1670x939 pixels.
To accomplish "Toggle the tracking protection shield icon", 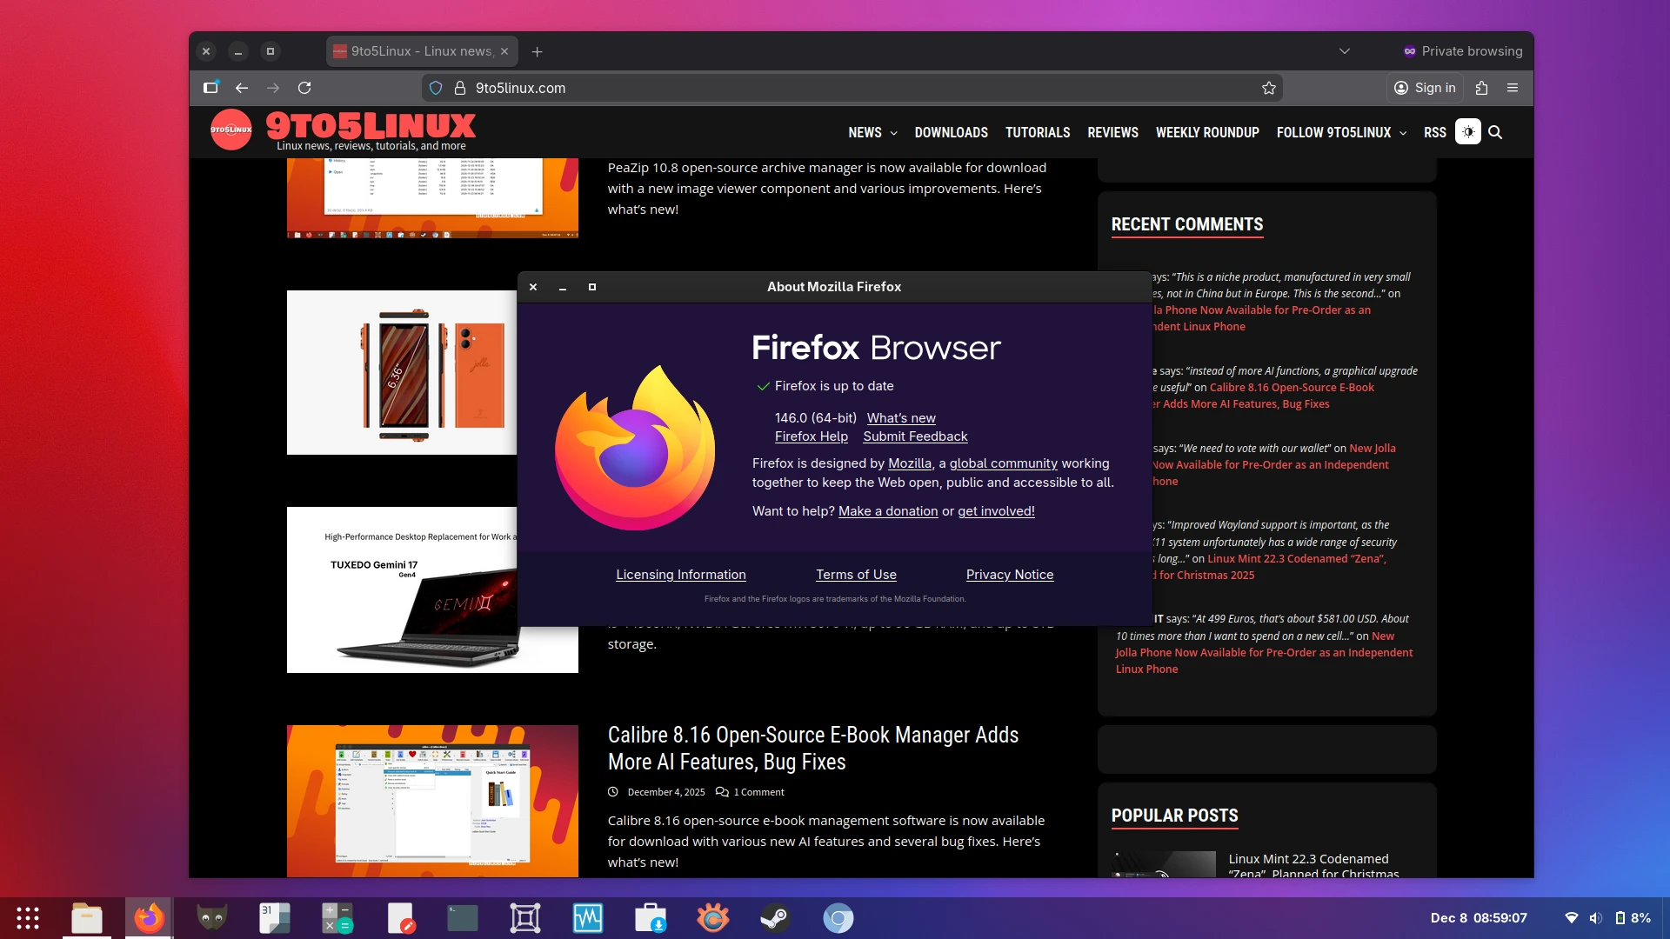I will point(436,88).
